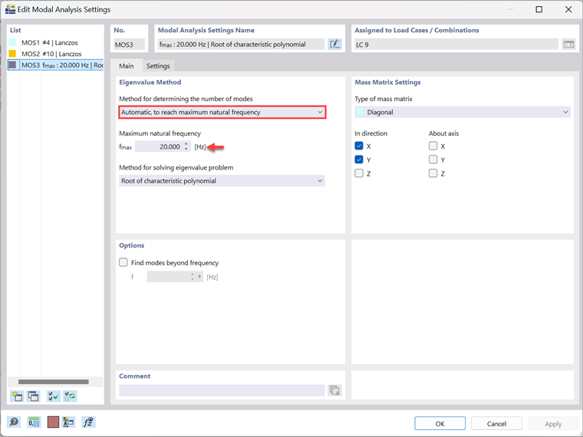The width and height of the screenshot is (583, 437).
Task: Click the cyan color swatch of MOS1
Action: coord(12,43)
